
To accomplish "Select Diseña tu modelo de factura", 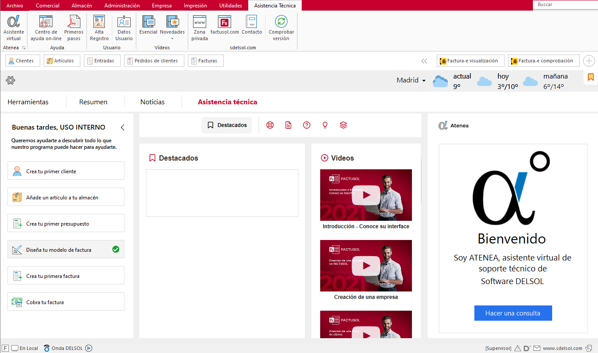I will pyautogui.click(x=66, y=249).
